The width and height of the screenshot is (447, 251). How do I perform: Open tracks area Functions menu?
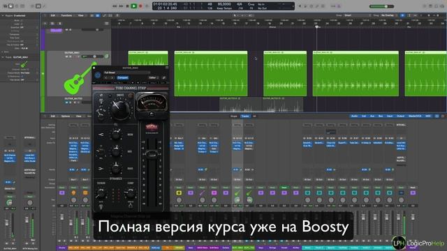click(x=67, y=15)
